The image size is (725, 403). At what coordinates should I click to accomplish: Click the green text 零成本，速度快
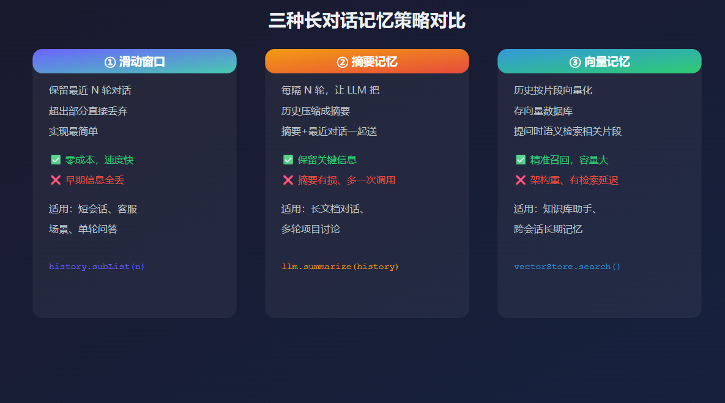point(99,160)
